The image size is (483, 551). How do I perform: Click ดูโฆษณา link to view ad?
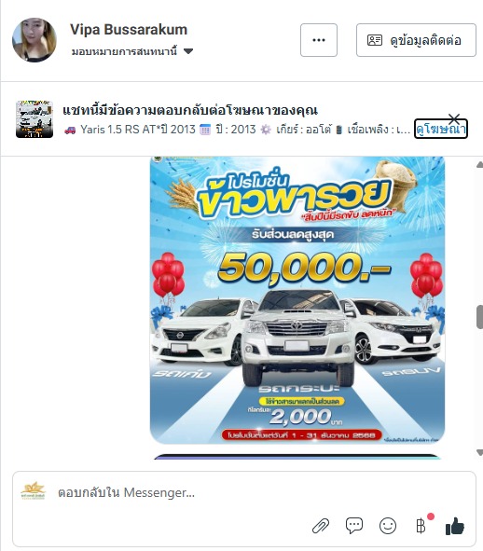pos(441,129)
